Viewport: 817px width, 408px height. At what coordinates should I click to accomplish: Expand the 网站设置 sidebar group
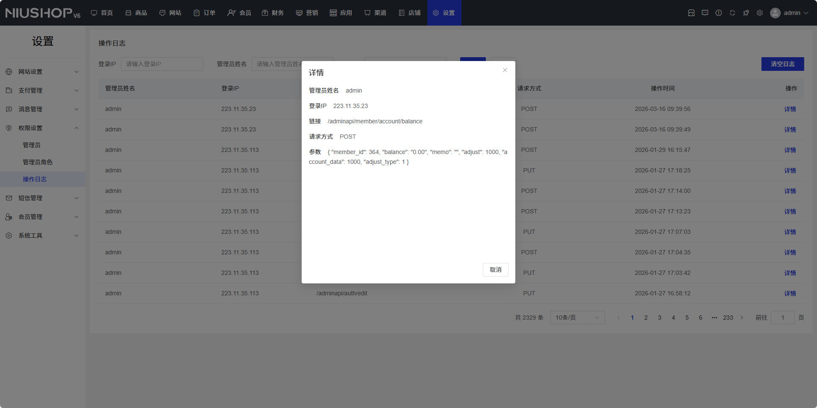43,72
